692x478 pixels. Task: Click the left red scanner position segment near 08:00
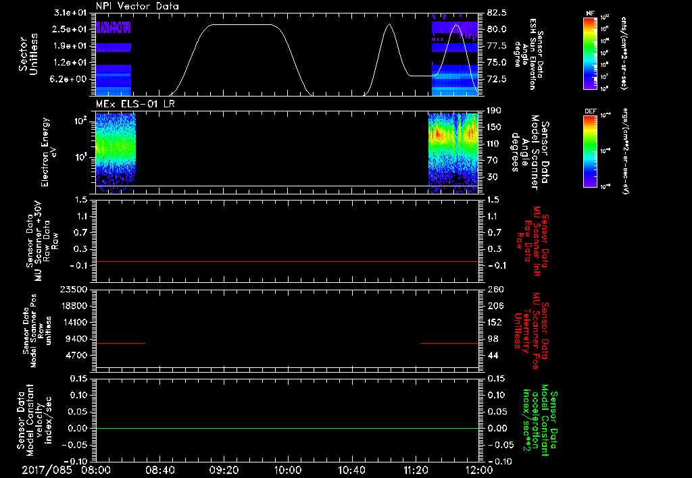point(120,343)
